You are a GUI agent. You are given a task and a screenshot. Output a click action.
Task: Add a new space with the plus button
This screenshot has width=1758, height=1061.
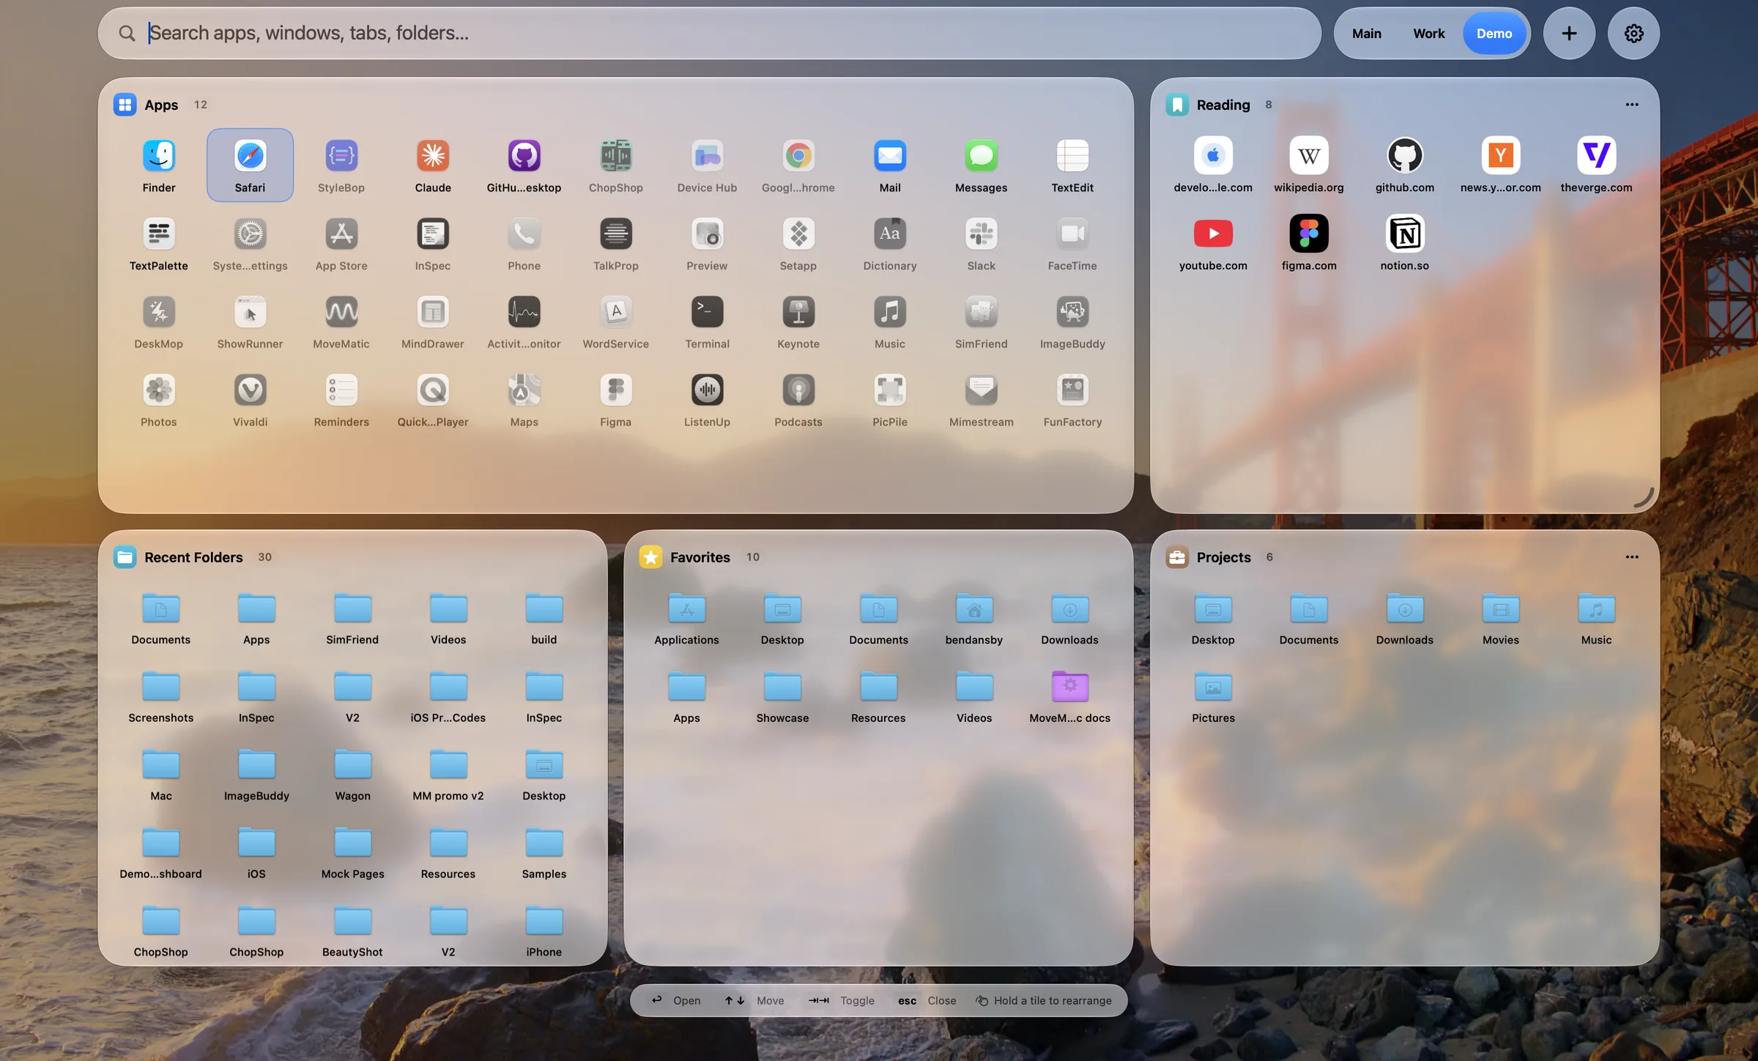(1570, 34)
